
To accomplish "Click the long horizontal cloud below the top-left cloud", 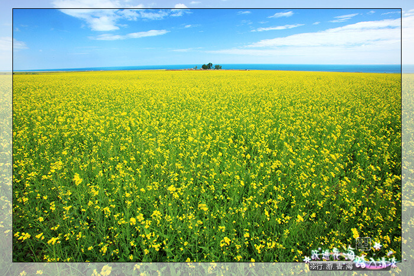I will point(129,35).
